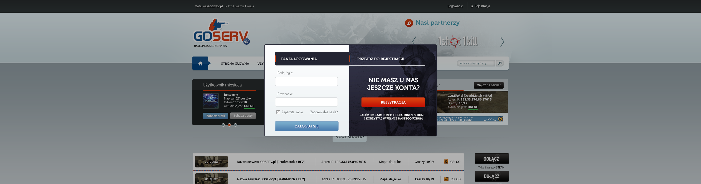Click Logowanie in the top bar
701x184 pixels.
point(455,6)
